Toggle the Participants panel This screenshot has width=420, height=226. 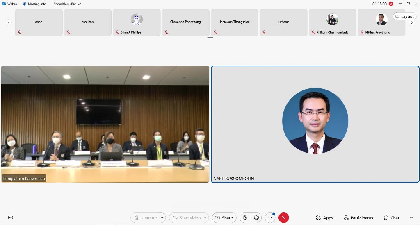click(x=358, y=218)
